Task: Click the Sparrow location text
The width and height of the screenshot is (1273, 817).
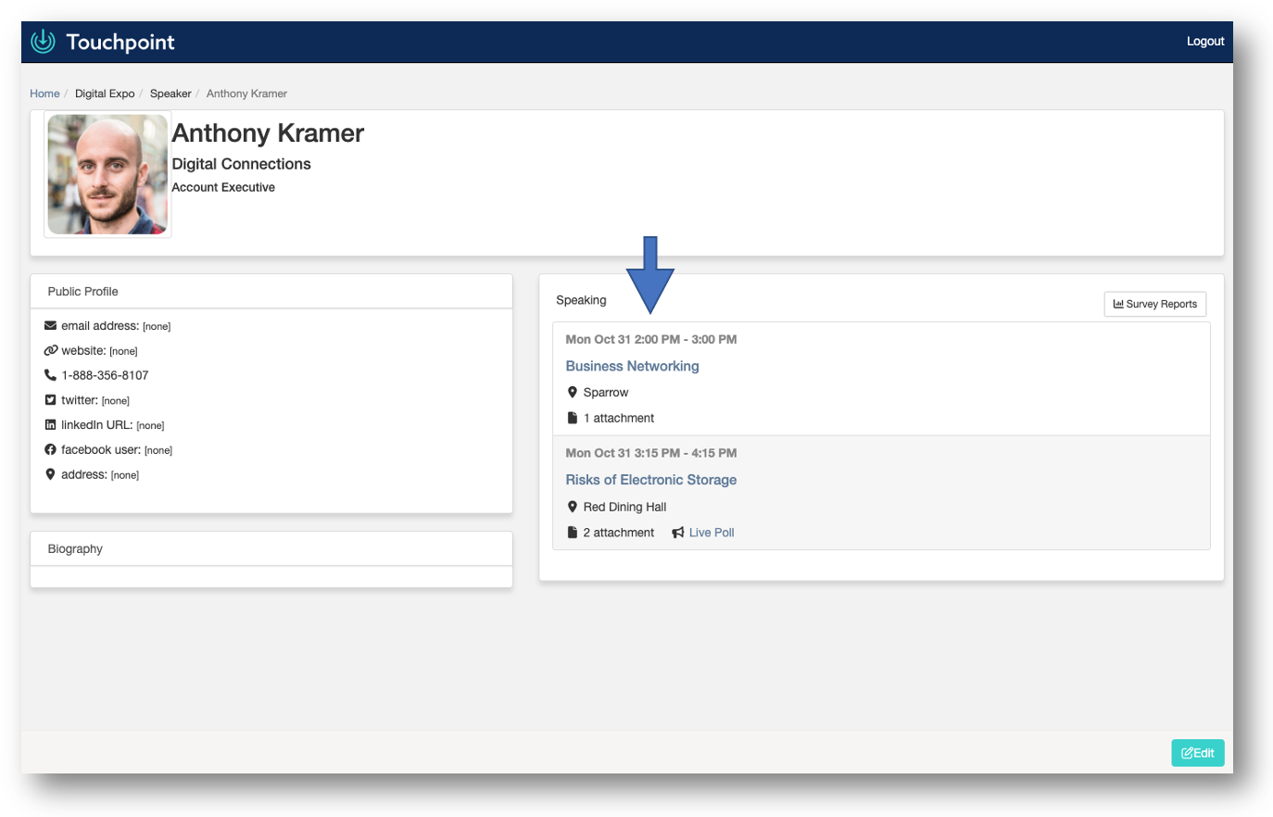Action: tap(606, 393)
